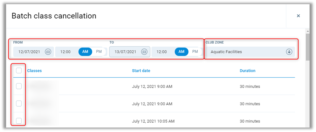Viewport: 316px width, 132px height.
Task: Click the TO date field 13/07/2021
Action: [x=125, y=52]
